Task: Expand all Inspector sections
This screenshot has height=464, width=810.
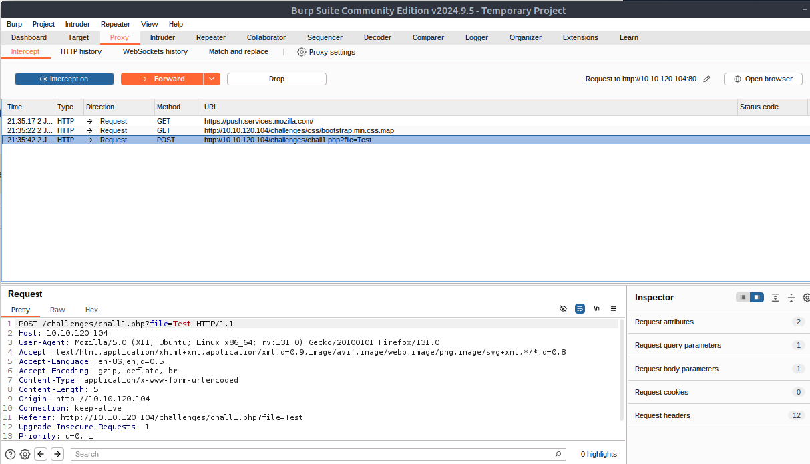Action: point(775,298)
